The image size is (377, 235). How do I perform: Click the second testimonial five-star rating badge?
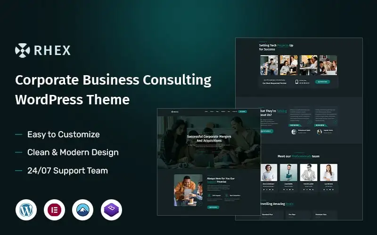(x=320, y=125)
